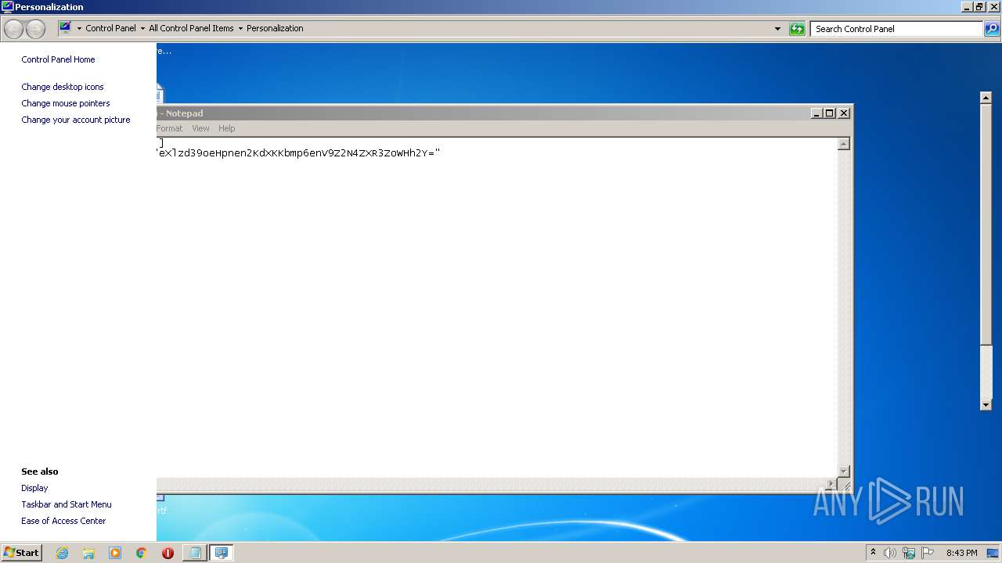Image resolution: width=1002 pixels, height=563 pixels.
Task: Expand dropdown arrow after Control Panel breadcrumb
Action: pyautogui.click(x=142, y=29)
